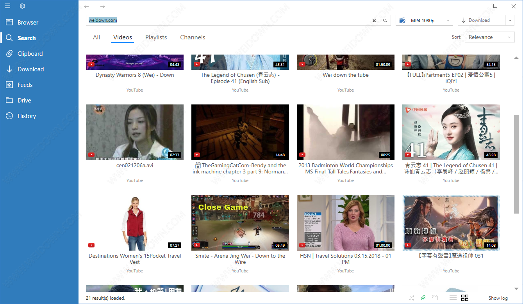Click YouTube icon on cen021206a.avi thumbnail
Viewport: 523px width, 304px height.
click(x=91, y=155)
